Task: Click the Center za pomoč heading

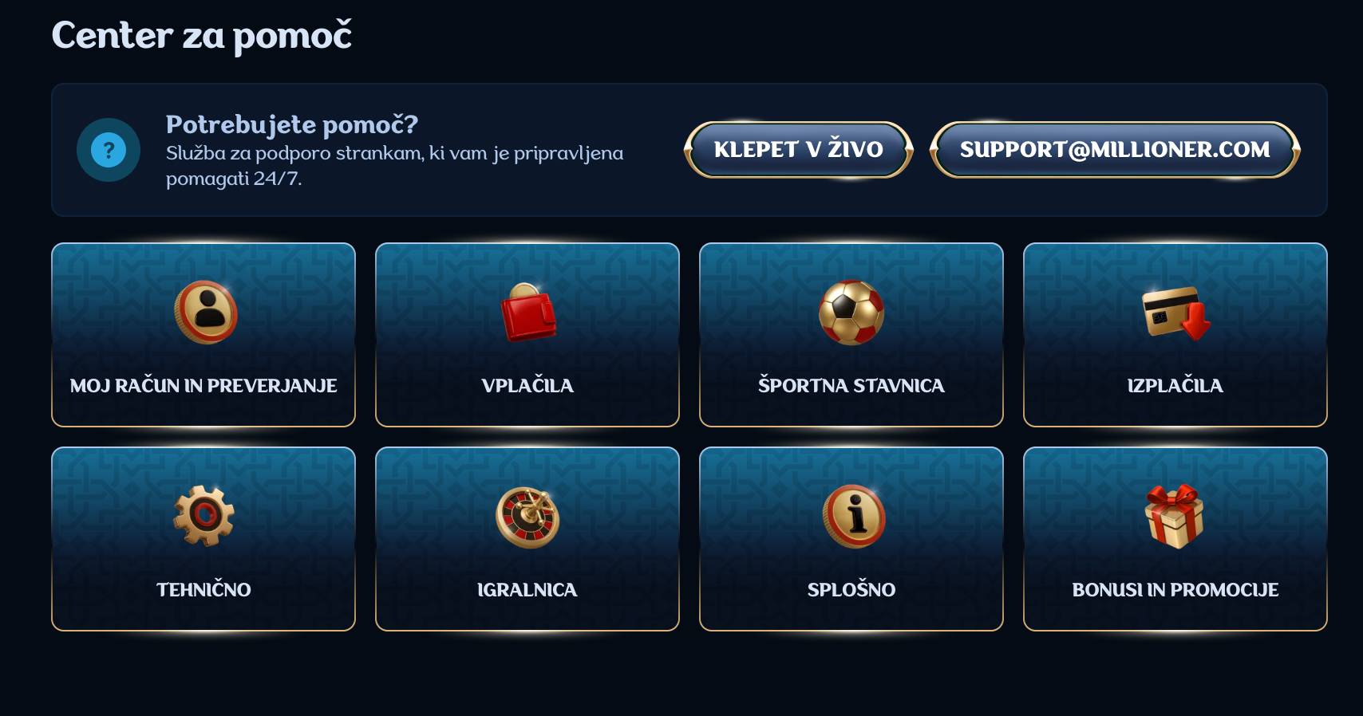Action: (202, 36)
